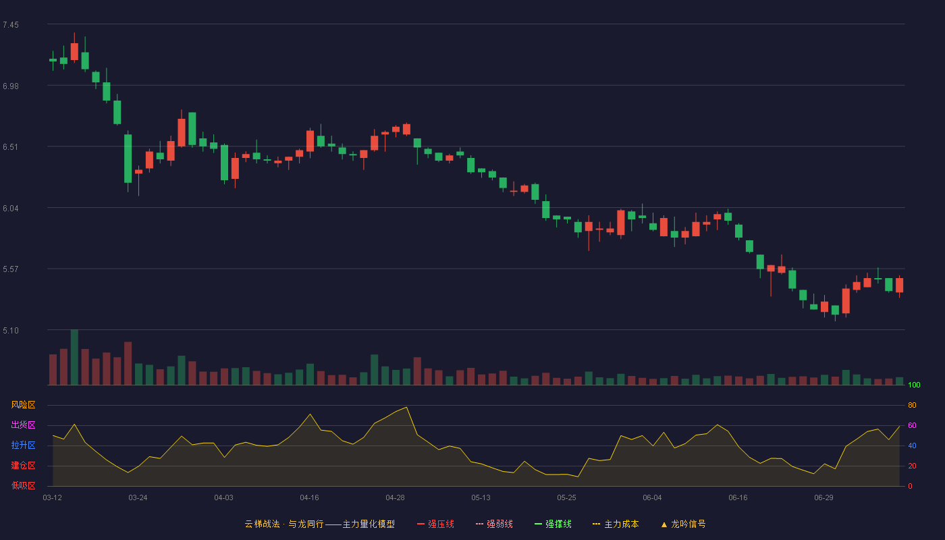945x540 pixels.
Task: Click the 03-12 date axis label
Action: (52, 497)
